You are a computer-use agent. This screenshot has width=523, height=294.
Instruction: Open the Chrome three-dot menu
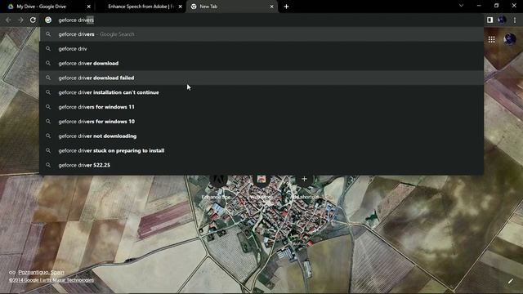click(515, 20)
